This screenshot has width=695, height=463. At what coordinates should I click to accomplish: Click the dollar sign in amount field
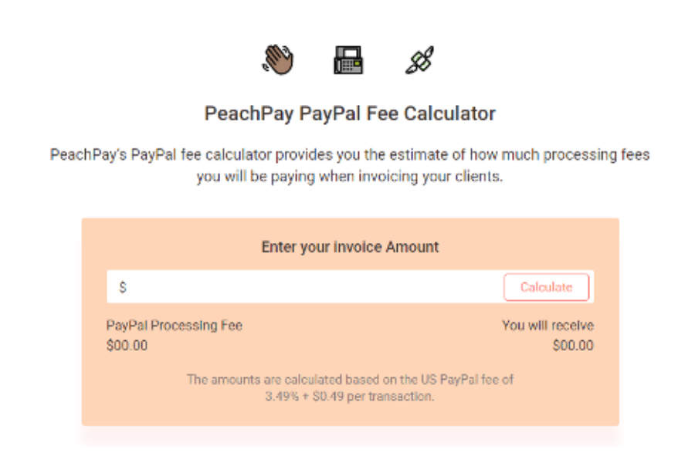[x=123, y=287]
